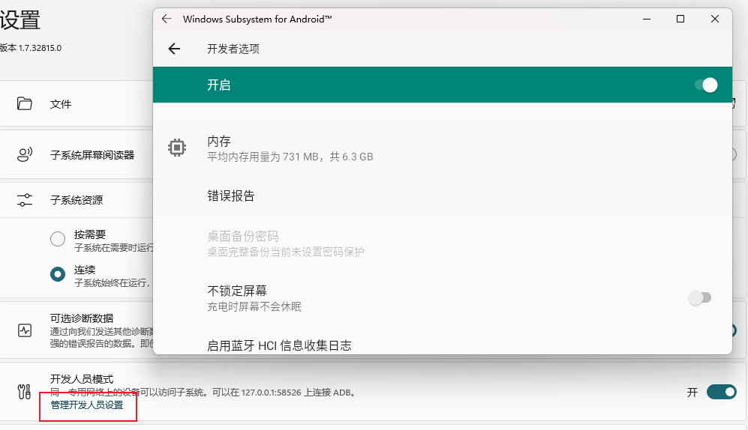Open the 错误报告 option

tap(231, 196)
